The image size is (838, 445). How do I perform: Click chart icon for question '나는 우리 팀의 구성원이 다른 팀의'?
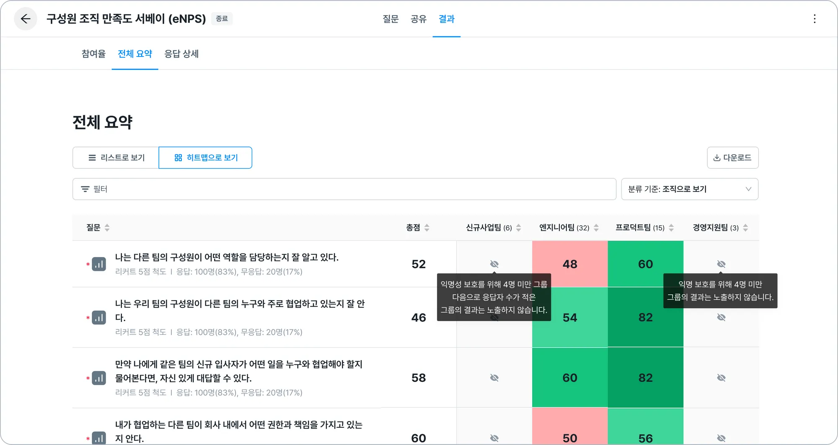pyautogui.click(x=99, y=318)
